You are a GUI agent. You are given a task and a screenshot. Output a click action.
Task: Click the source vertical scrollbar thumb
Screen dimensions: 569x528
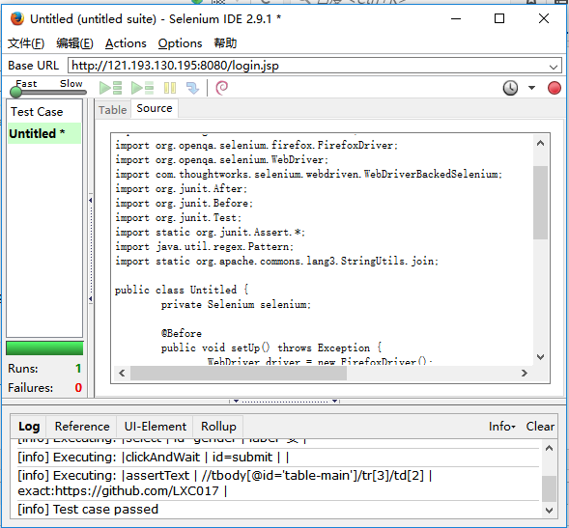(x=540, y=203)
